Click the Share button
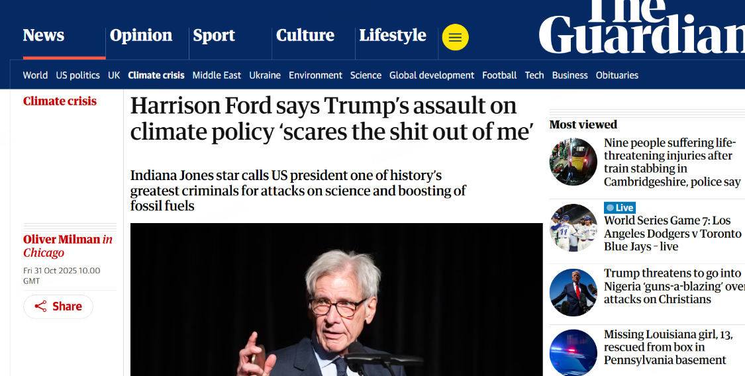The height and width of the screenshot is (376, 745). [58, 306]
